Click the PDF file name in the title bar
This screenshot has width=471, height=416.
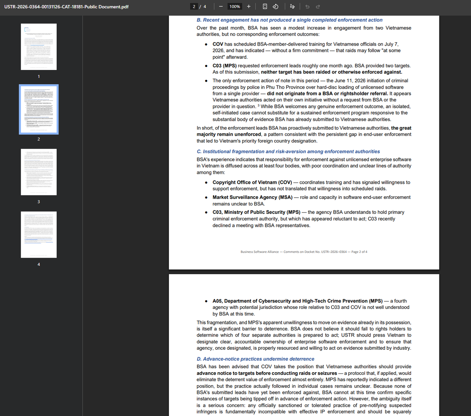[66, 7]
